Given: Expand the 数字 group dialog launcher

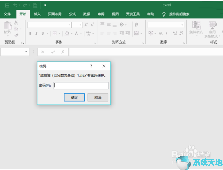Looking at the screenshot, I should click(184, 43).
